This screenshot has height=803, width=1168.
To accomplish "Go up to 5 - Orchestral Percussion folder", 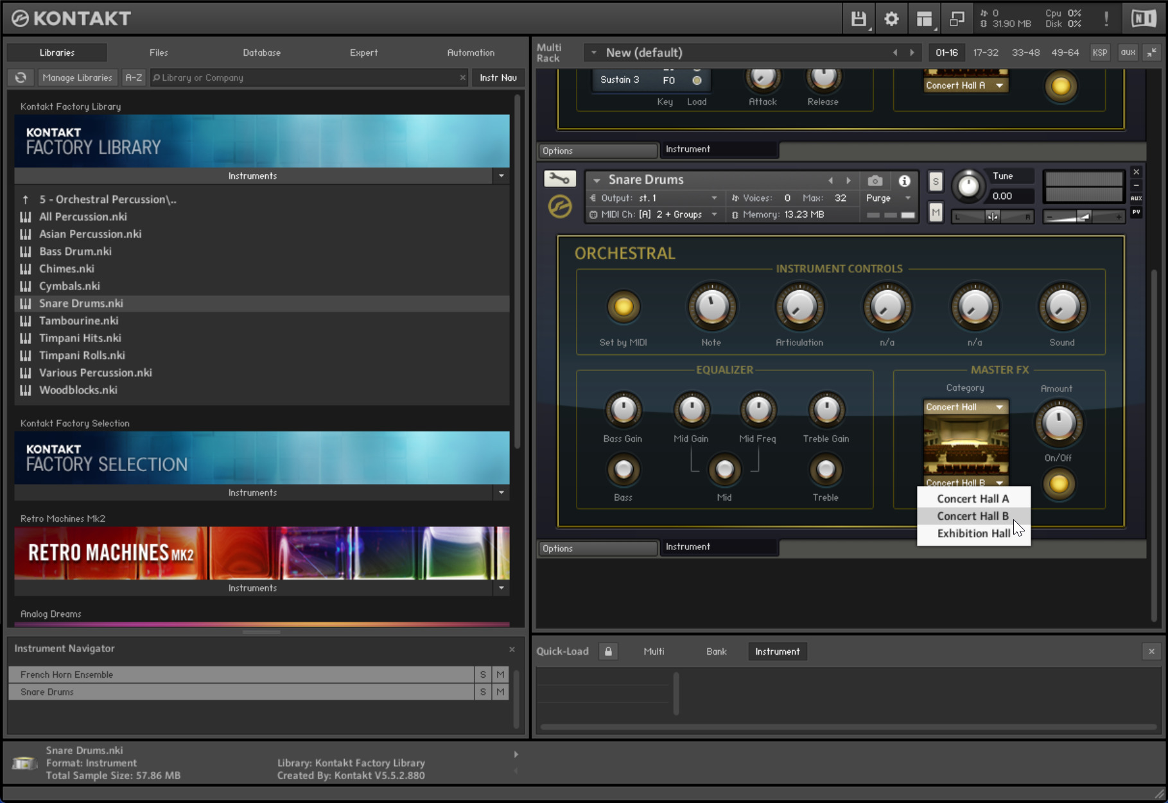I will click(x=107, y=200).
